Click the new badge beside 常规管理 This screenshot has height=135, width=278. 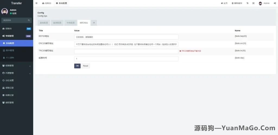[28, 36]
